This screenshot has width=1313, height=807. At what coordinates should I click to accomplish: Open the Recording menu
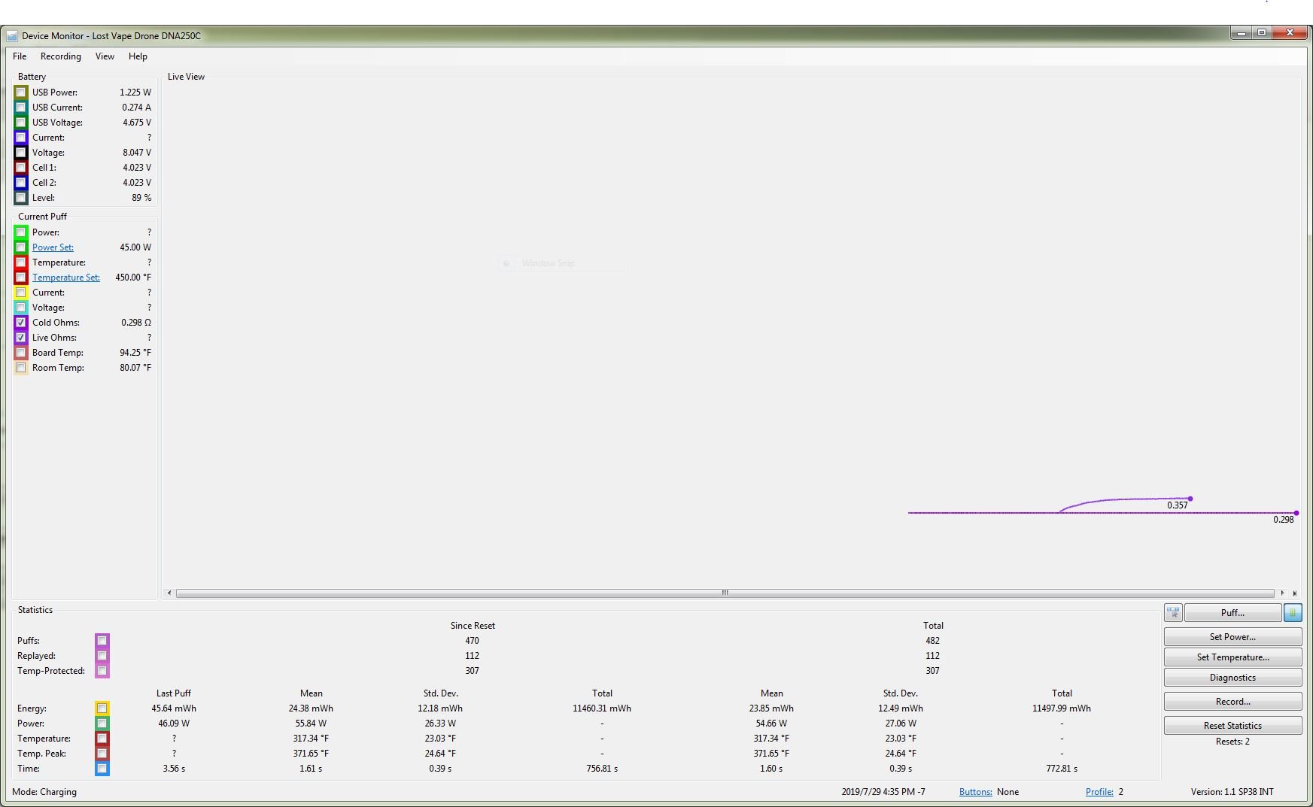coord(60,56)
